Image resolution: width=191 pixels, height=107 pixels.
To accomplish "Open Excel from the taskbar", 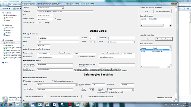I will 40,105.
